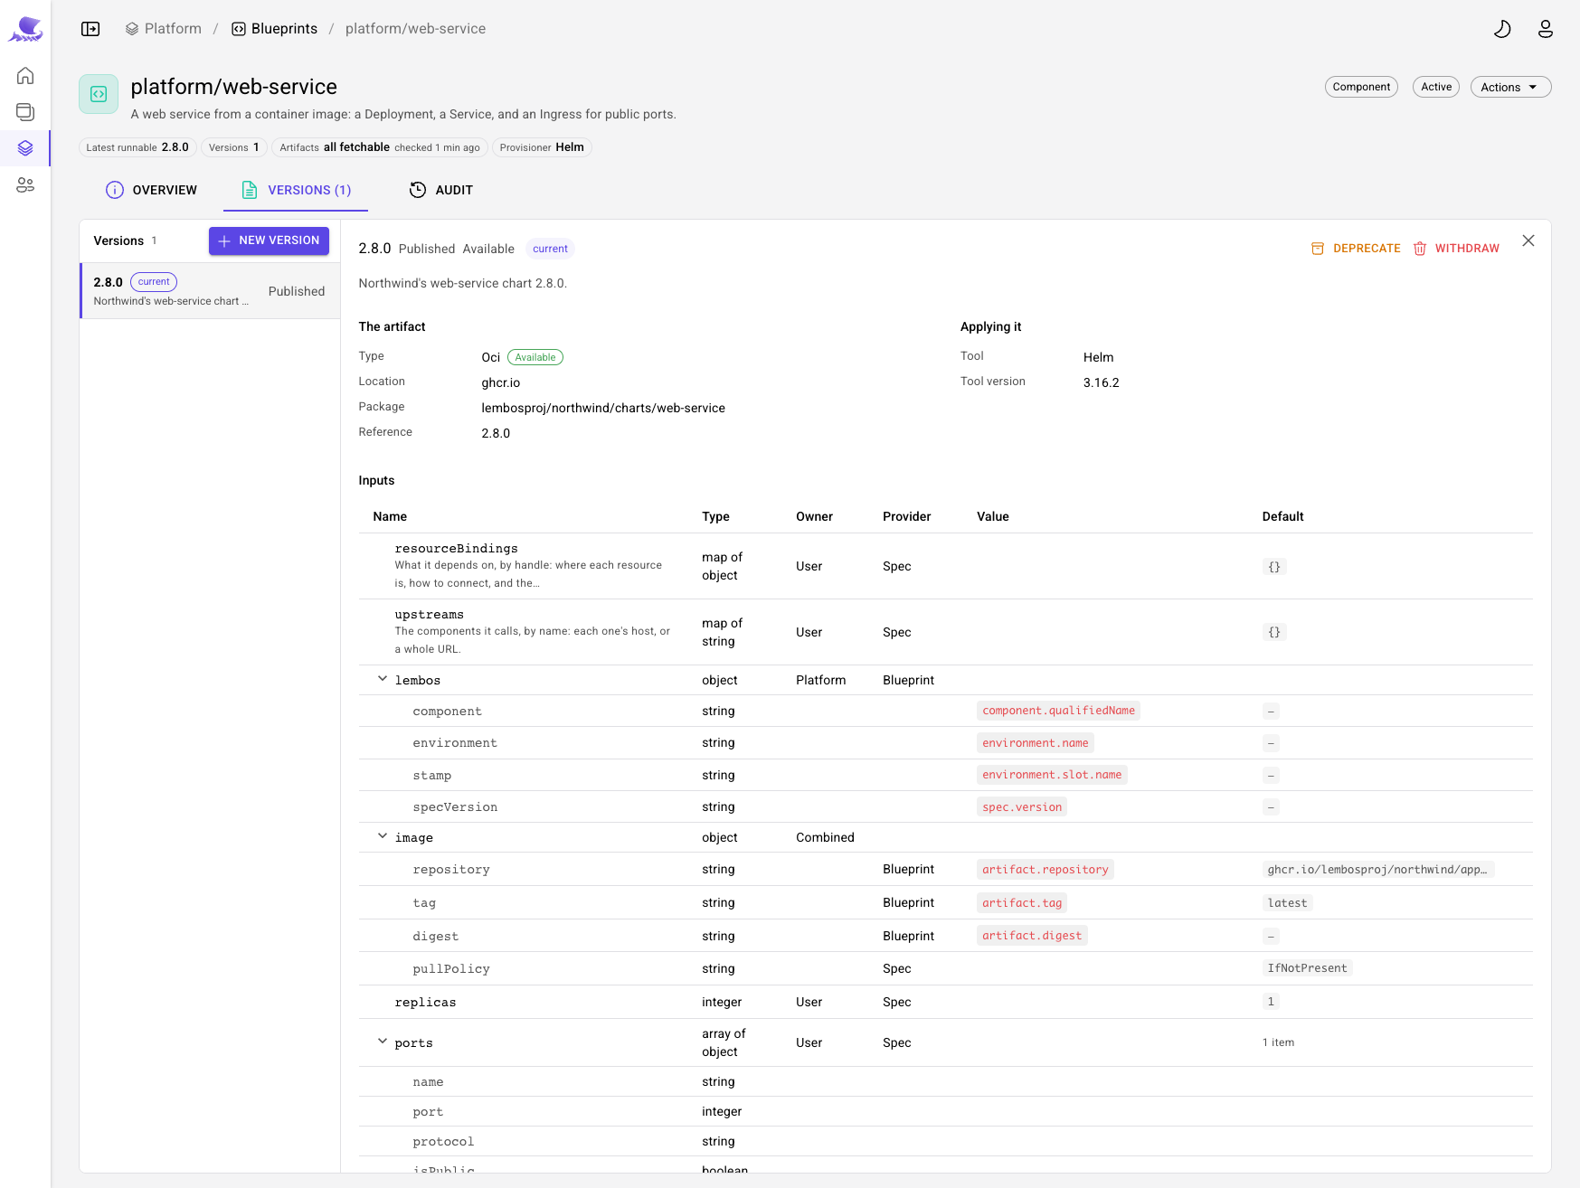Toggle the sidebar panel icon
The width and height of the screenshot is (1580, 1188).
90,29
